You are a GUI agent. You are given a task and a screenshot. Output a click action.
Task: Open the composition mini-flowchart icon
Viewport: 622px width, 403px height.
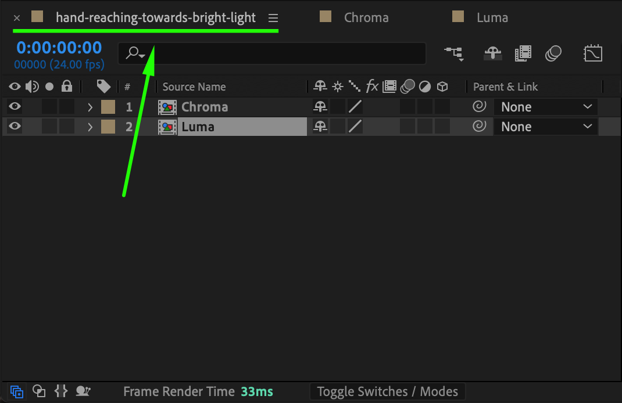click(454, 53)
